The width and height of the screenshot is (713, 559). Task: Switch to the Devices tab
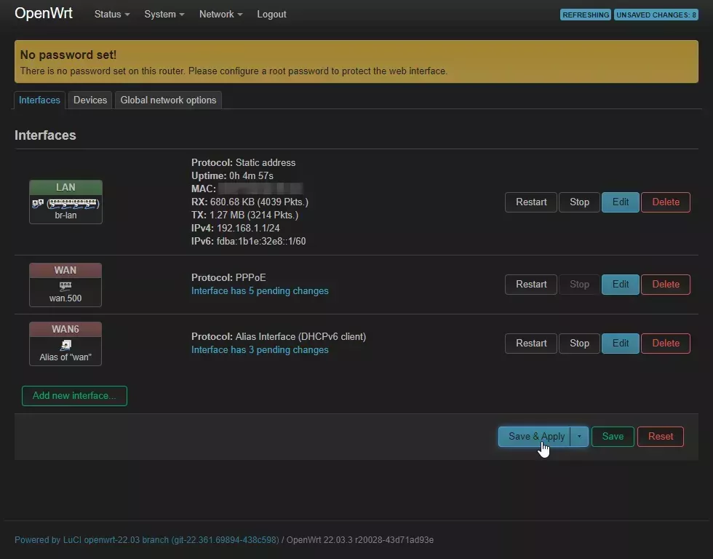pos(90,100)
